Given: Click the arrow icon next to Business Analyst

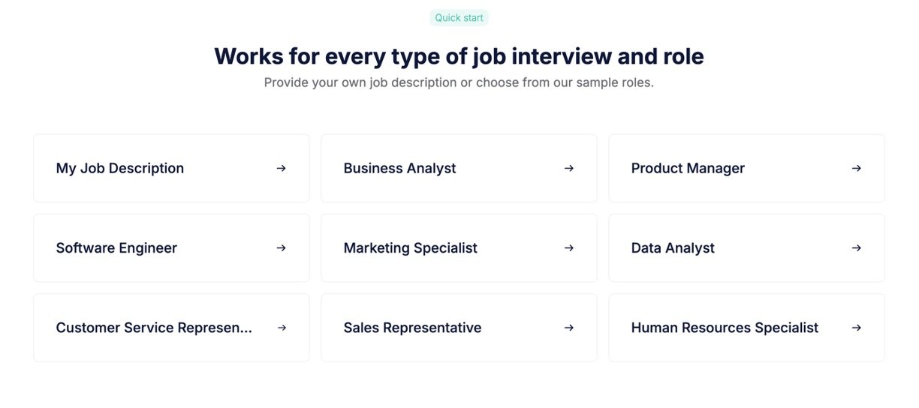Looking at the screenshot, I should pyautogui.click(x=568, y=169).
